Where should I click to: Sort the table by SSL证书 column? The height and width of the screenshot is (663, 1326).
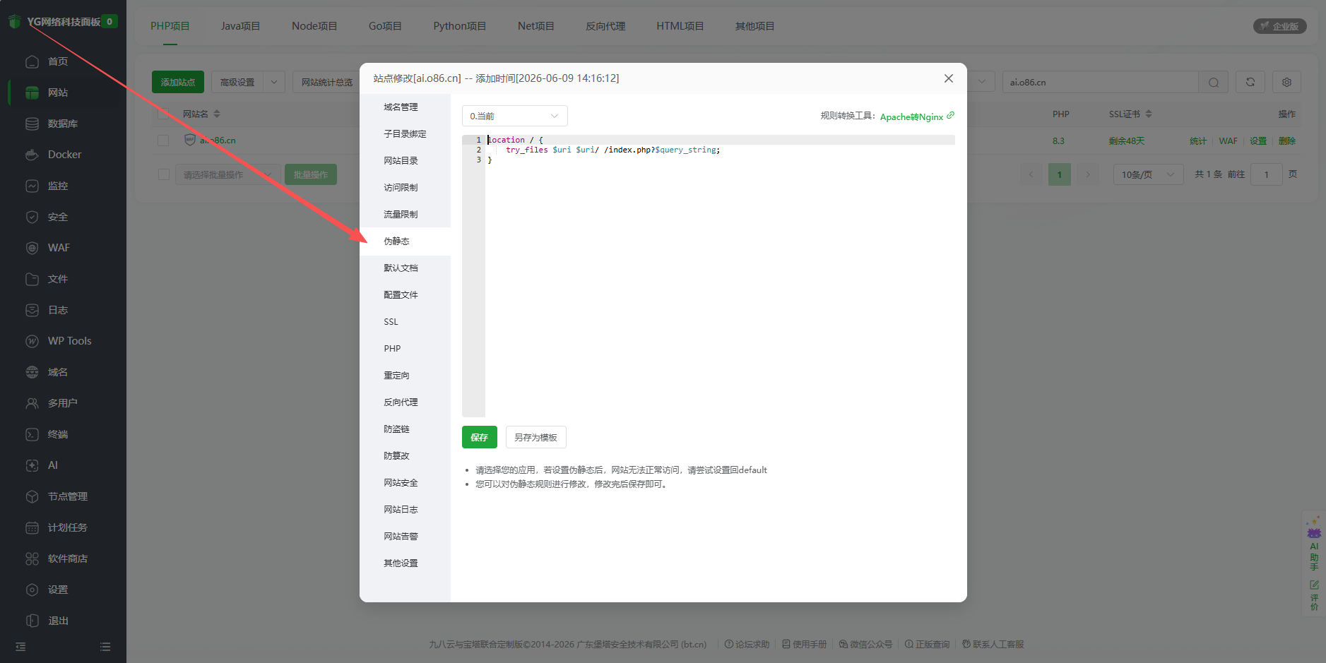[x=1149, y=114]
